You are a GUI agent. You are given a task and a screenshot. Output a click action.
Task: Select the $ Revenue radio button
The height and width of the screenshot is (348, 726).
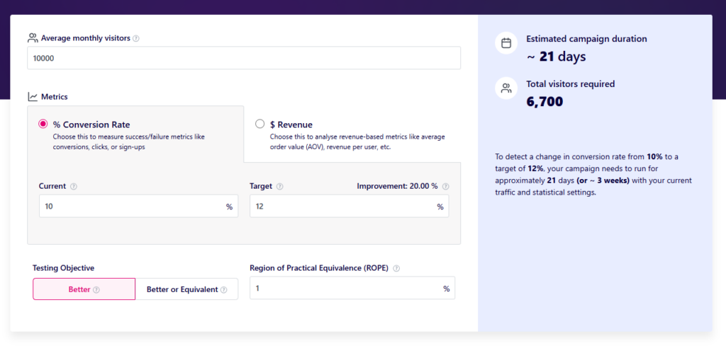pyautogui.click(x=260, y=124)
